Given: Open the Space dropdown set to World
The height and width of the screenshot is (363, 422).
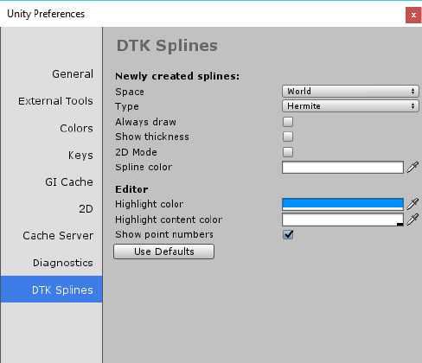Looking at the screenshot, I should click(x=350, y=92).
